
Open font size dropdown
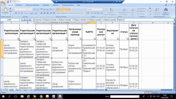pyautogui.click(x=32, y=10)
